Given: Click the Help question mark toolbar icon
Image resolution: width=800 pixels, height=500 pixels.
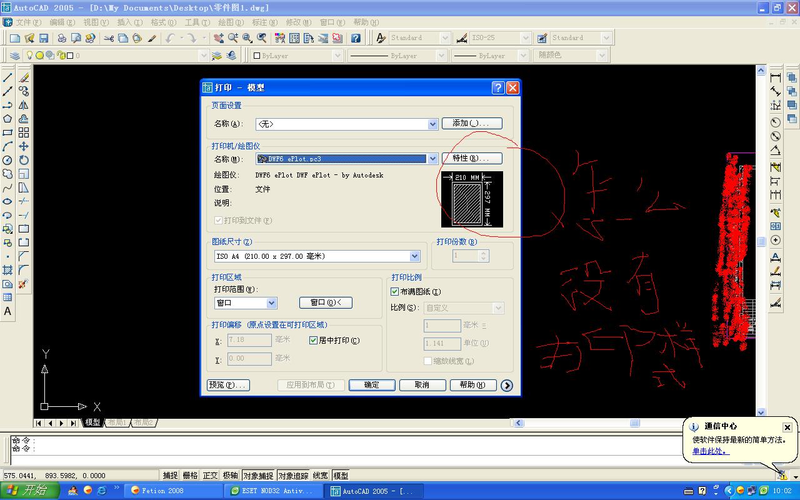Looking at the screenshot, I should [x=356, y=38].
